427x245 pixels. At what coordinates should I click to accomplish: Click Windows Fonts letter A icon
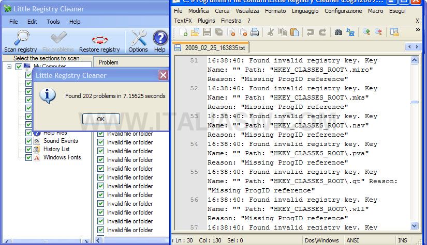(x=37, y=157)
